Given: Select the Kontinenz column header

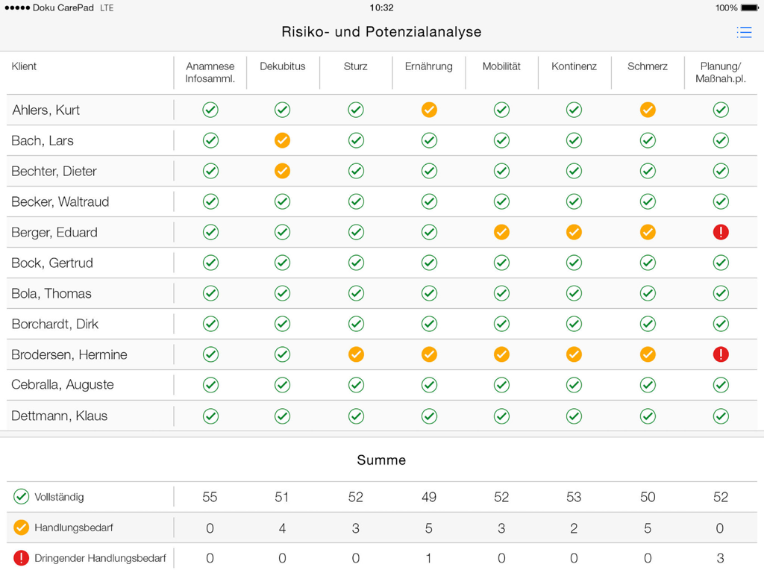Looking at the screenshot, I should pyautogui.click(x=574, y=66).
